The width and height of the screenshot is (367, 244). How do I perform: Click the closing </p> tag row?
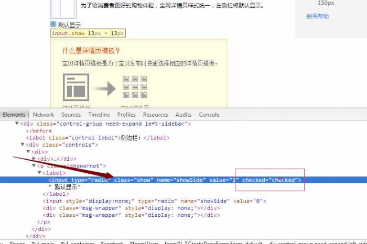pos(44,222)
